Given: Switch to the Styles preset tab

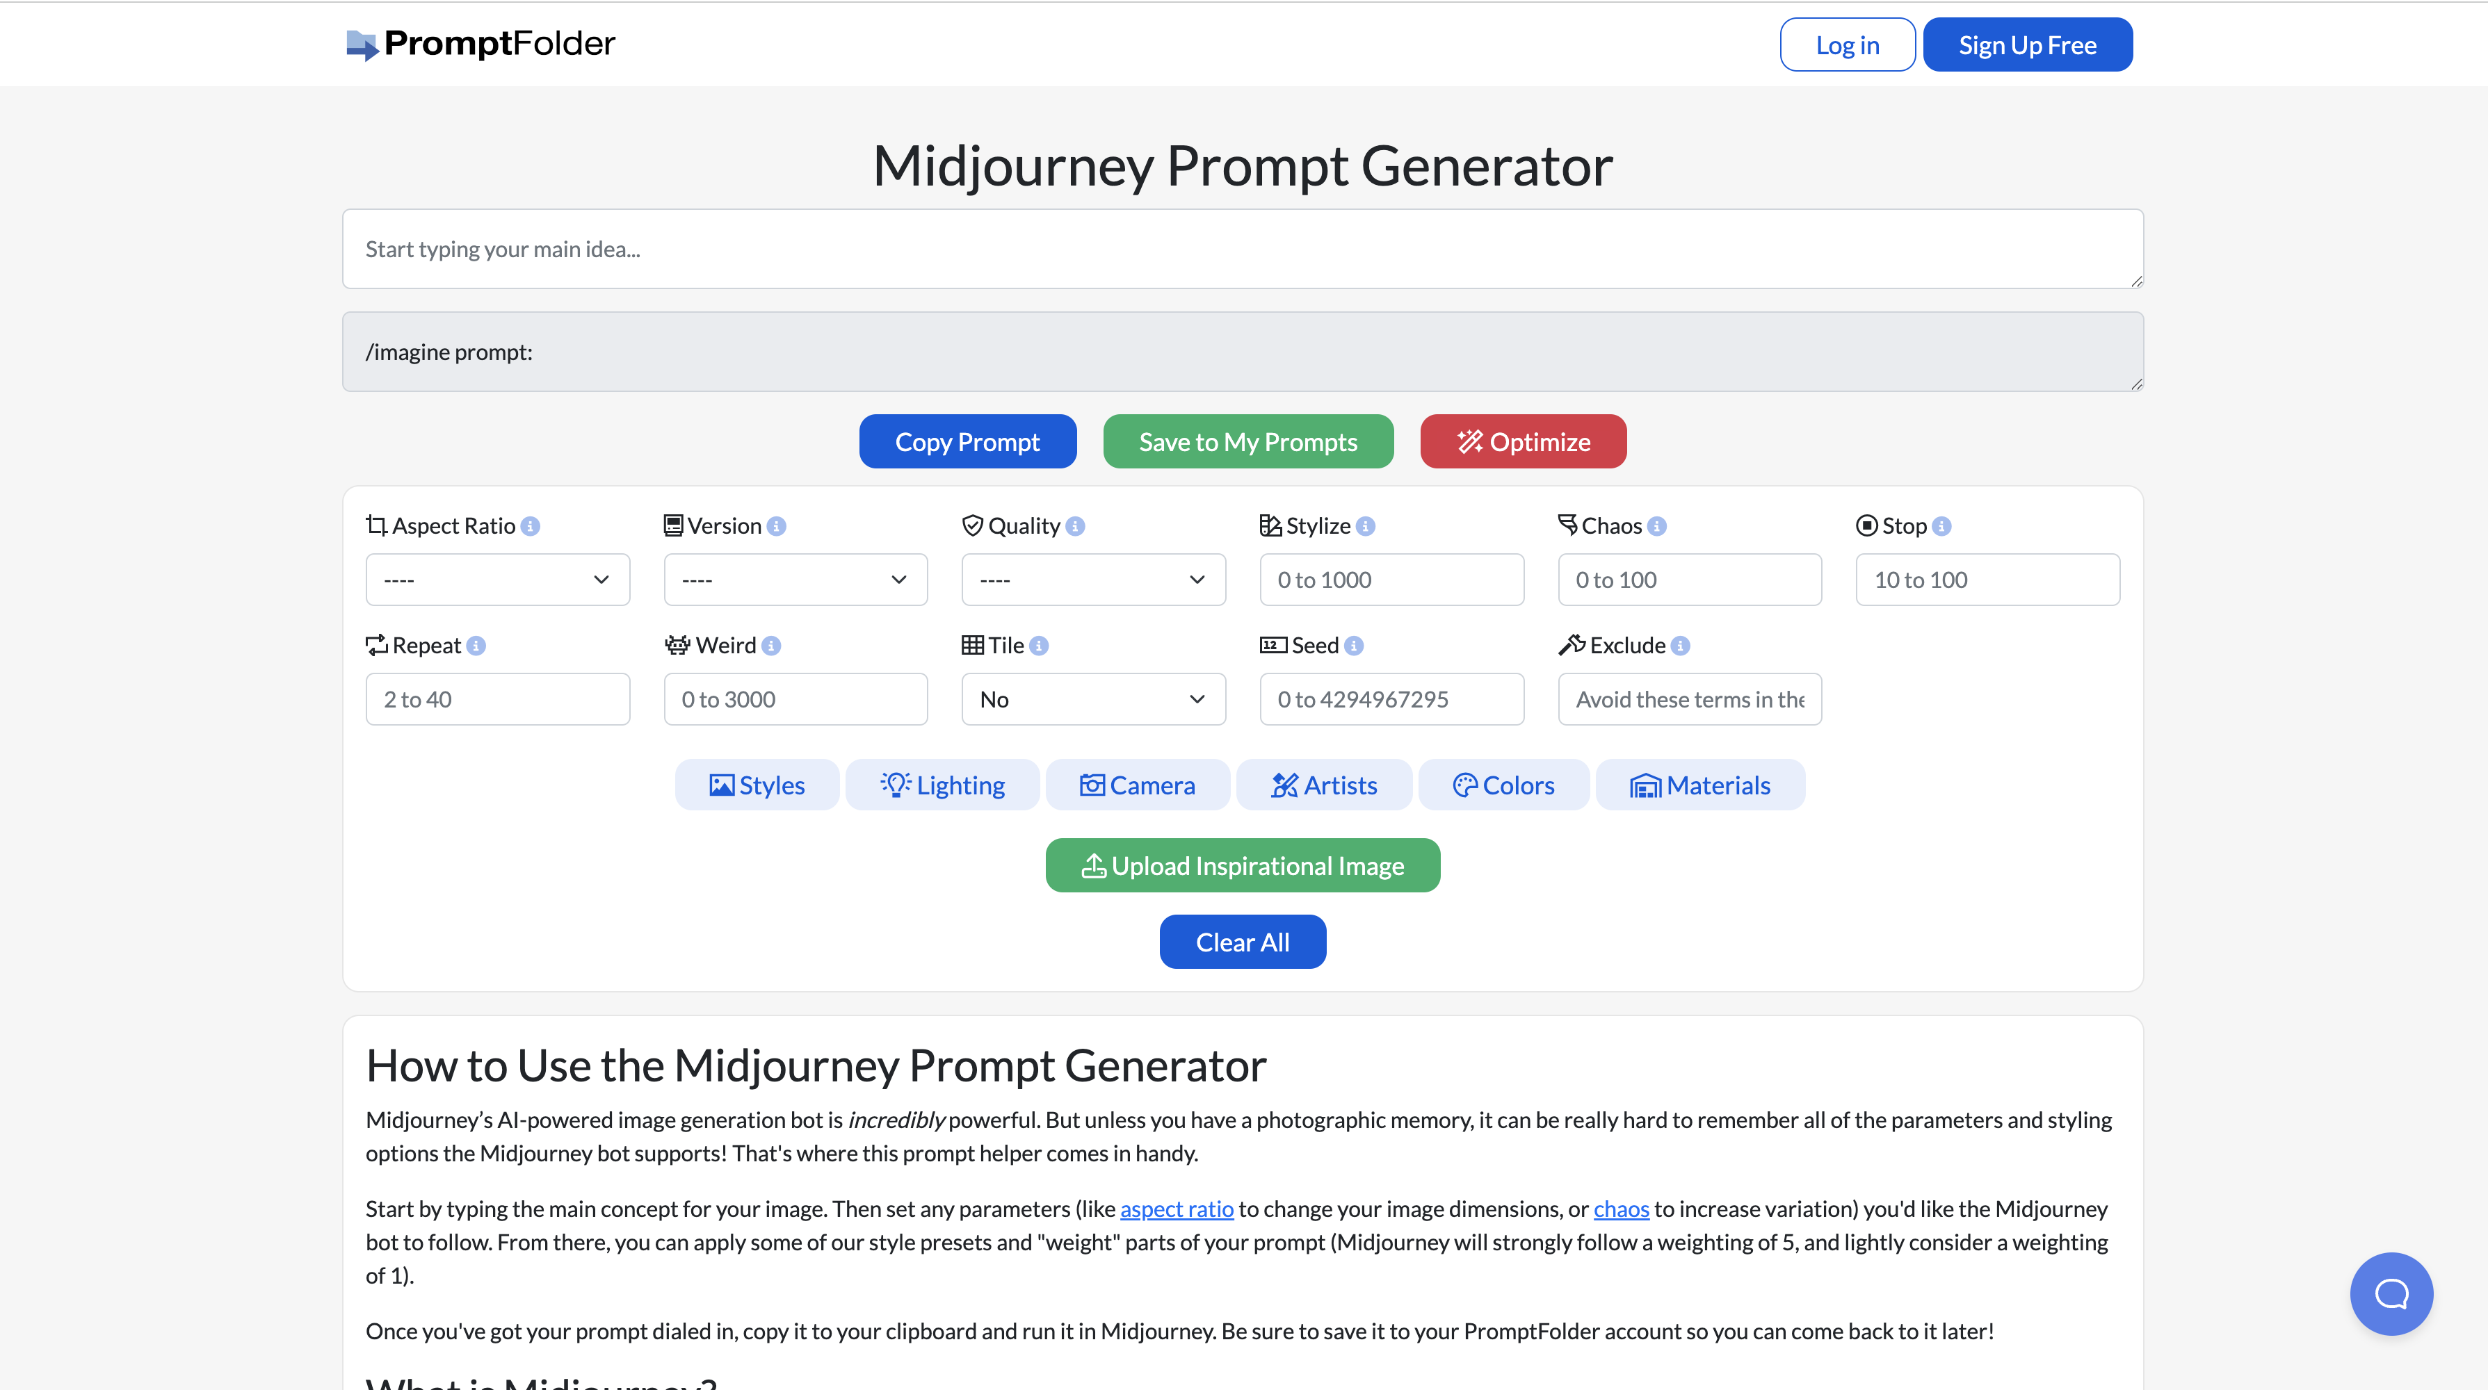Looking at the screenshot, I should pos(757,786).
